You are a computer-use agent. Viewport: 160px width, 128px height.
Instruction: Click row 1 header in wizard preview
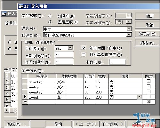click(7, 76)
